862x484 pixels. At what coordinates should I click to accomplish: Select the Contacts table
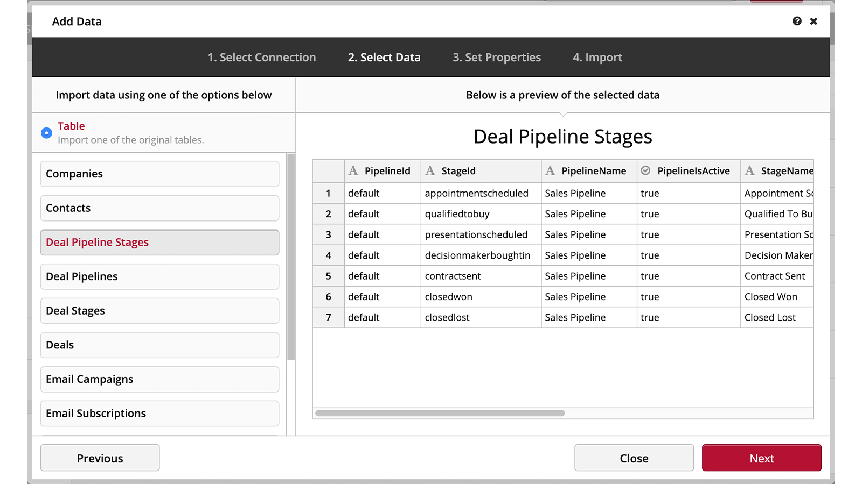159,208
